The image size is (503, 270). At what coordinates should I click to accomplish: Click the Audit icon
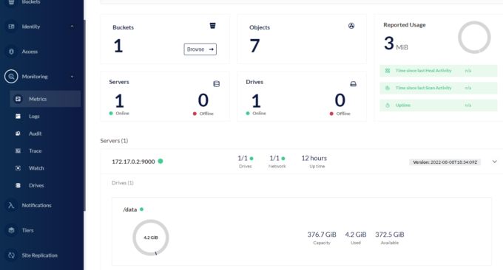[x=18, y=134]
